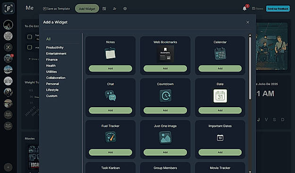Click the scrollbar down arrow

pos(250,172)
